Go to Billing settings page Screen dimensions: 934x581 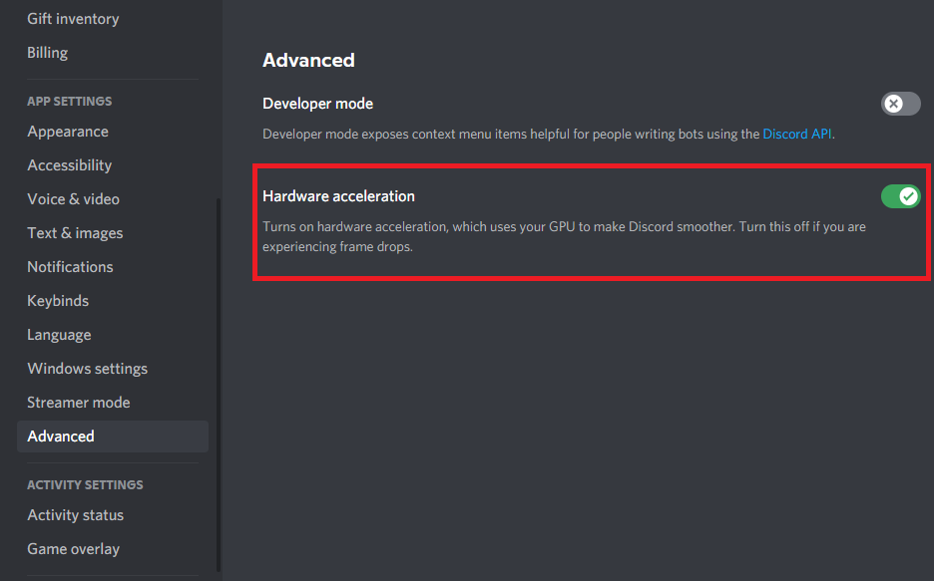(x=48, y=53)
